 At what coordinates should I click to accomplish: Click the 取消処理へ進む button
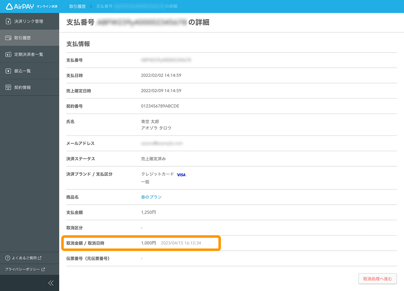click(377, 278)
